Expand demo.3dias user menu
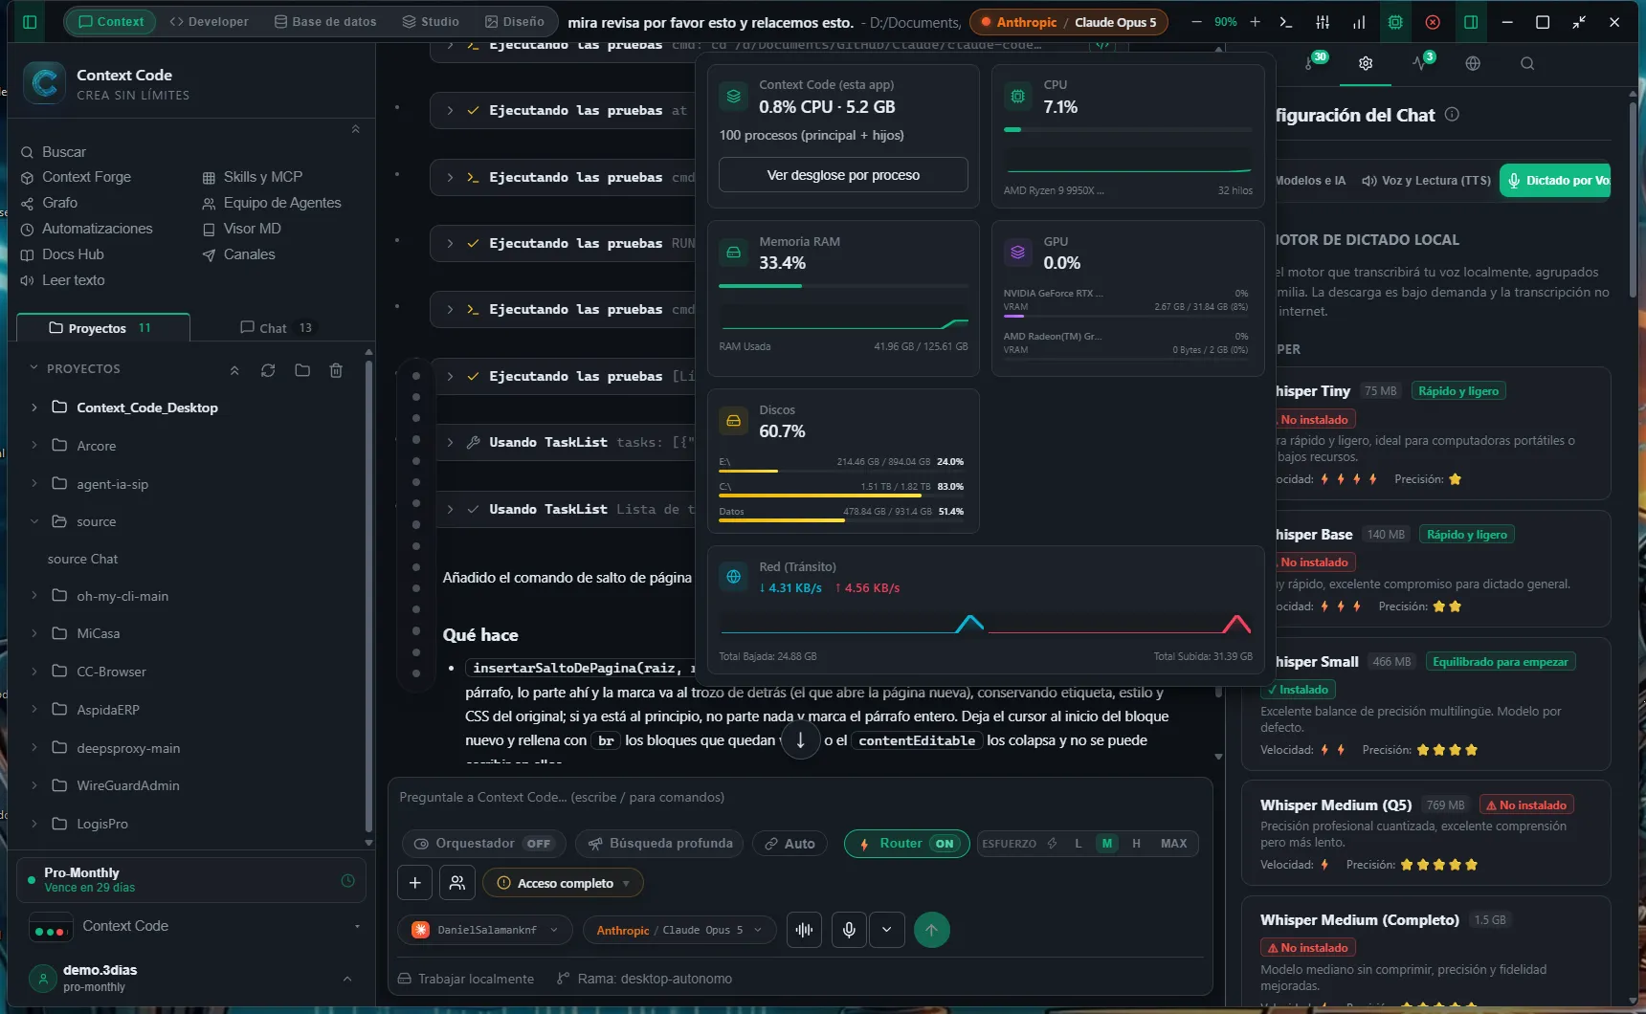1646x1014 pixels. click(346, 979)
